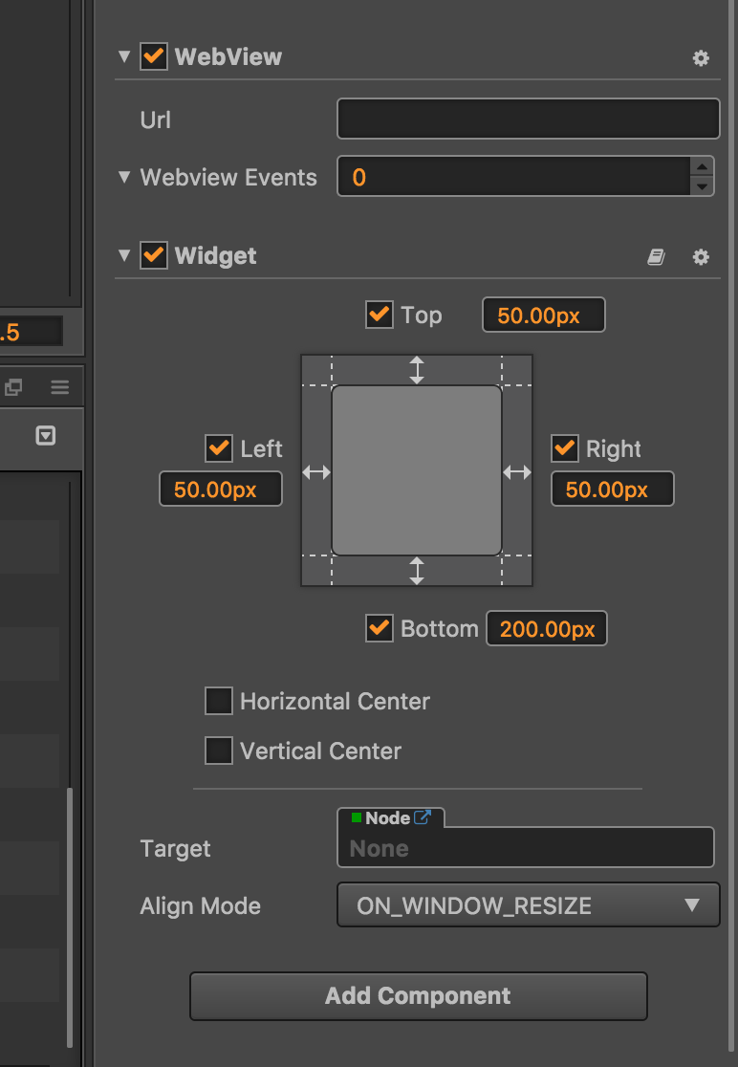Collapse the Widget component section
This screenshot has height=1067, width=738.
coord(123,255)
